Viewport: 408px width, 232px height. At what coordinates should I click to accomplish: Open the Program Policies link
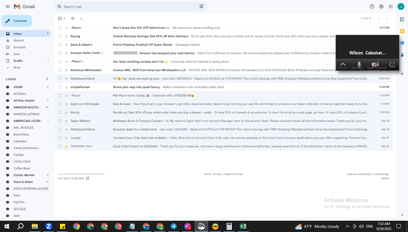[x=233, y=174]
